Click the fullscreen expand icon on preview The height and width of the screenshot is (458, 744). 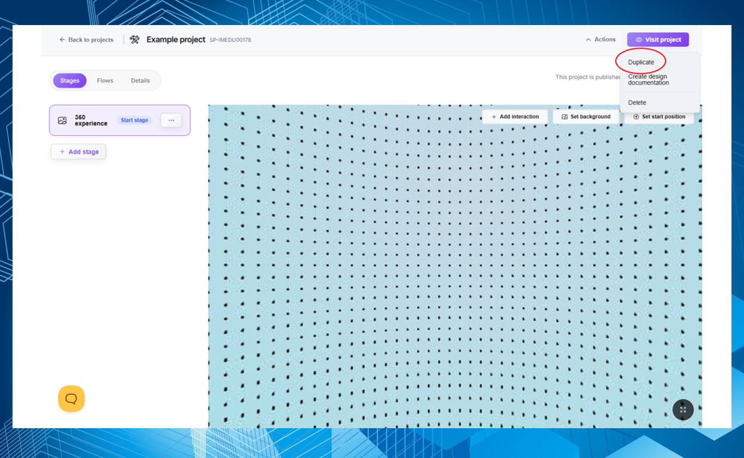click(683, 410)
